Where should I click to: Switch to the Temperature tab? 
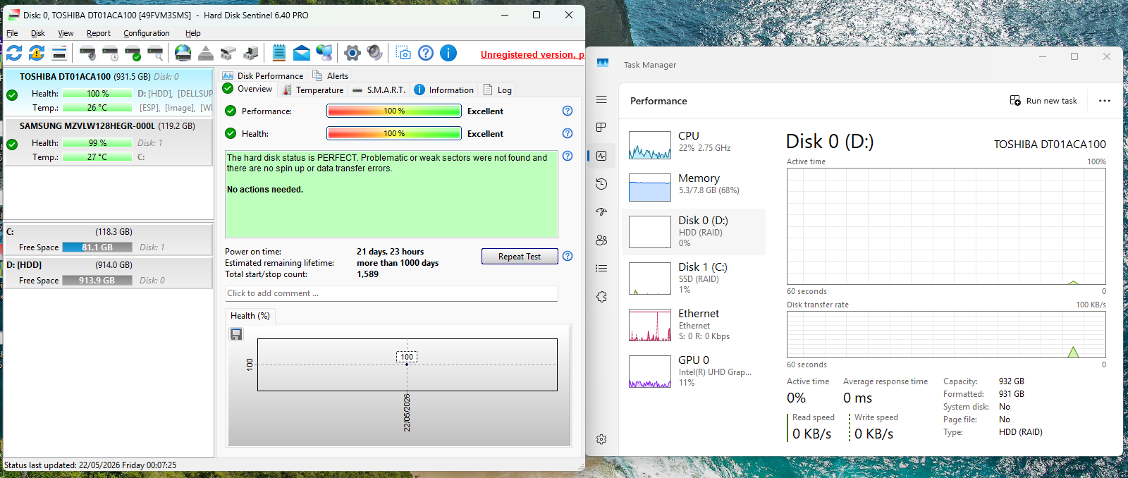coord(312,90)
